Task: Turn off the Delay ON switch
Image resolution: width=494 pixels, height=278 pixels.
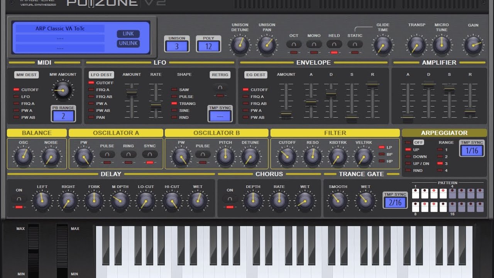Action: coord(19,199)
